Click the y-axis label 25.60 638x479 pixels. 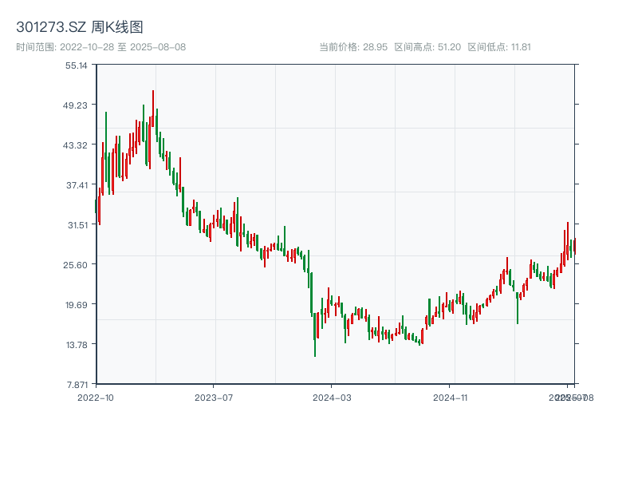tap(75, 265)
